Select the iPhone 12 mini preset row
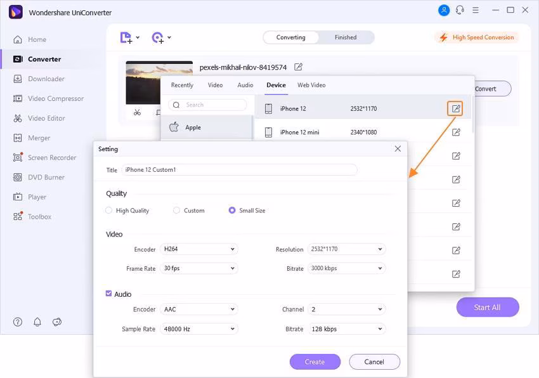Viewport: 539px width, 378px height. [363, 132]
